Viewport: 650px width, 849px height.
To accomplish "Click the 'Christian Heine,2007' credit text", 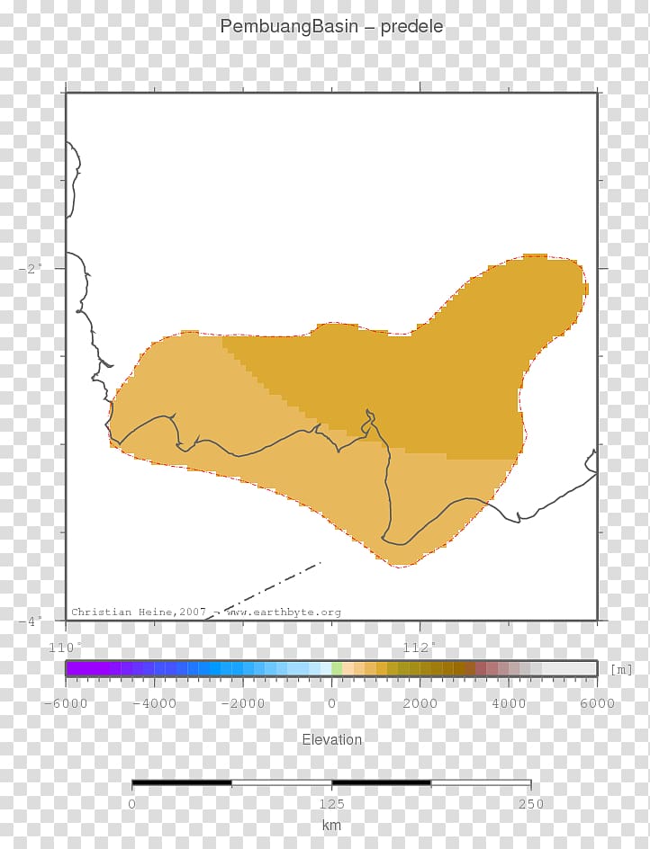I will pos(139,612).
